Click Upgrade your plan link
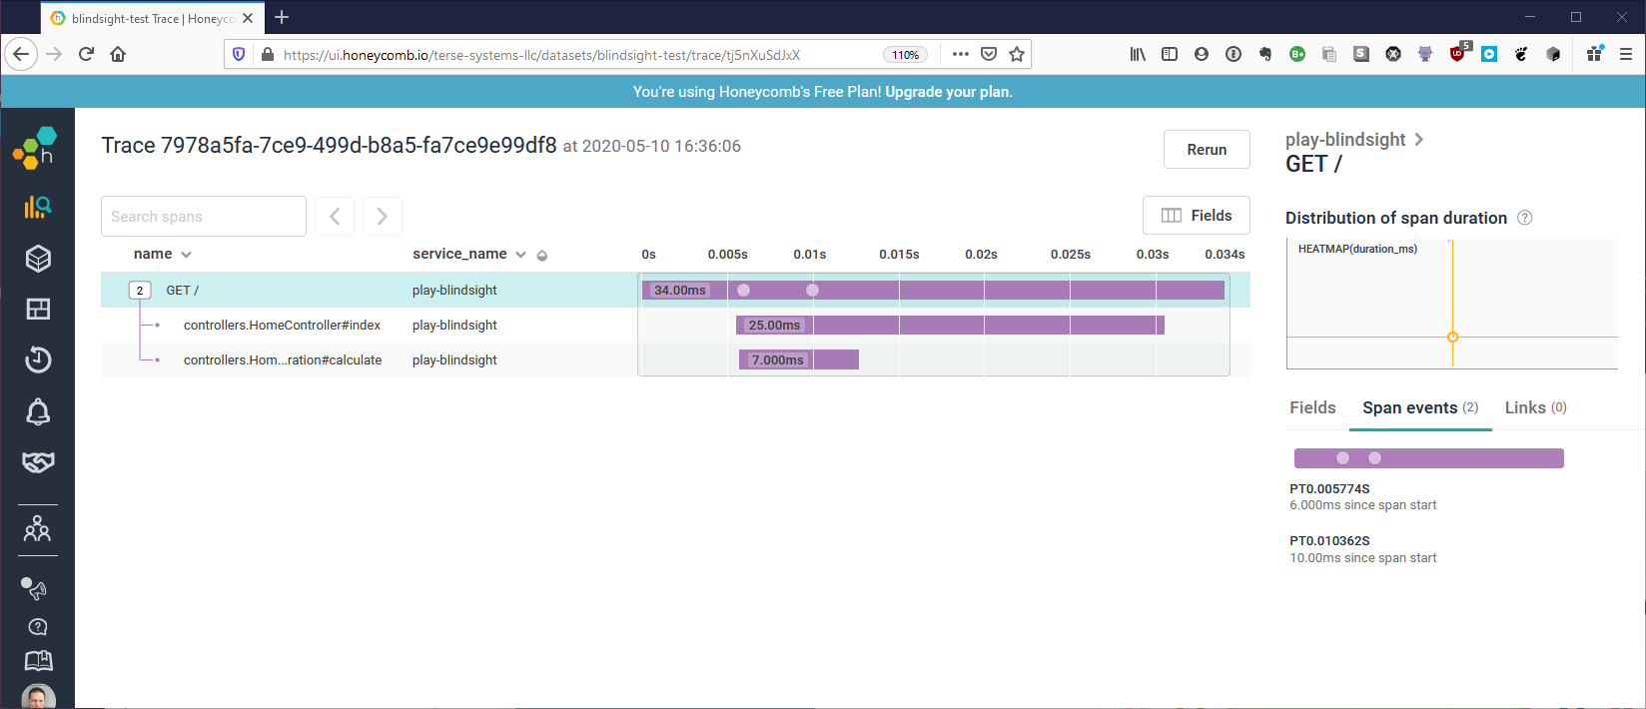Viewport: 1646px width, 709px height. click(x=949, y=92)
